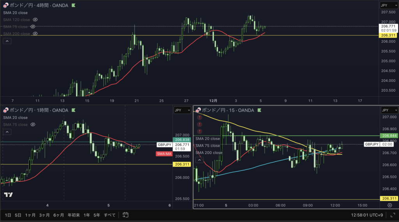The image size is (399, 222).
Task: Click the yellow 206.311 price label on 4-hour chart
Action: click(388, 35)
